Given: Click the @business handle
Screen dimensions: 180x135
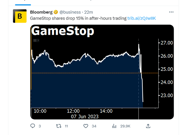Looking at the screenshot, I should (70, 12).
